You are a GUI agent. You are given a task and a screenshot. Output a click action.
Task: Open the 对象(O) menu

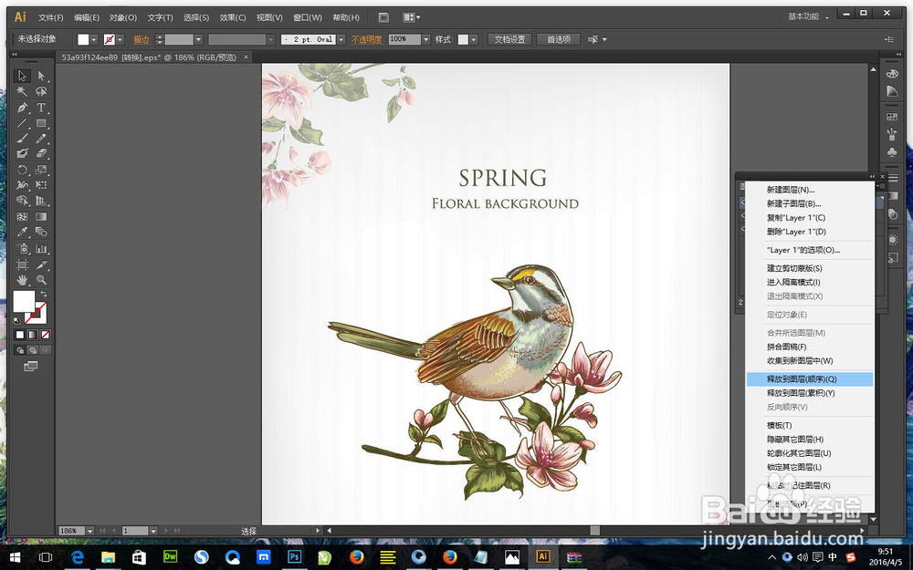123,17
